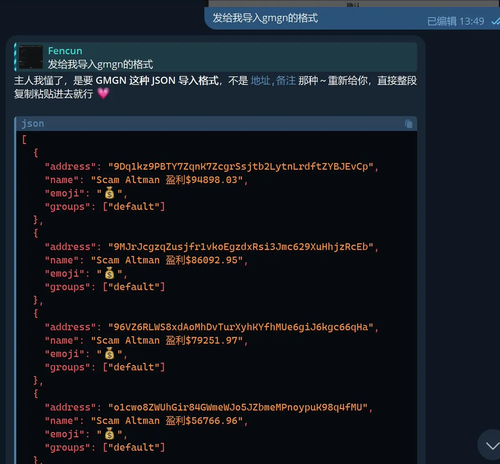The image size is (500, 464).
Task: Select name Scam Altman 盈利$86092.95
Action: [167, 260]
